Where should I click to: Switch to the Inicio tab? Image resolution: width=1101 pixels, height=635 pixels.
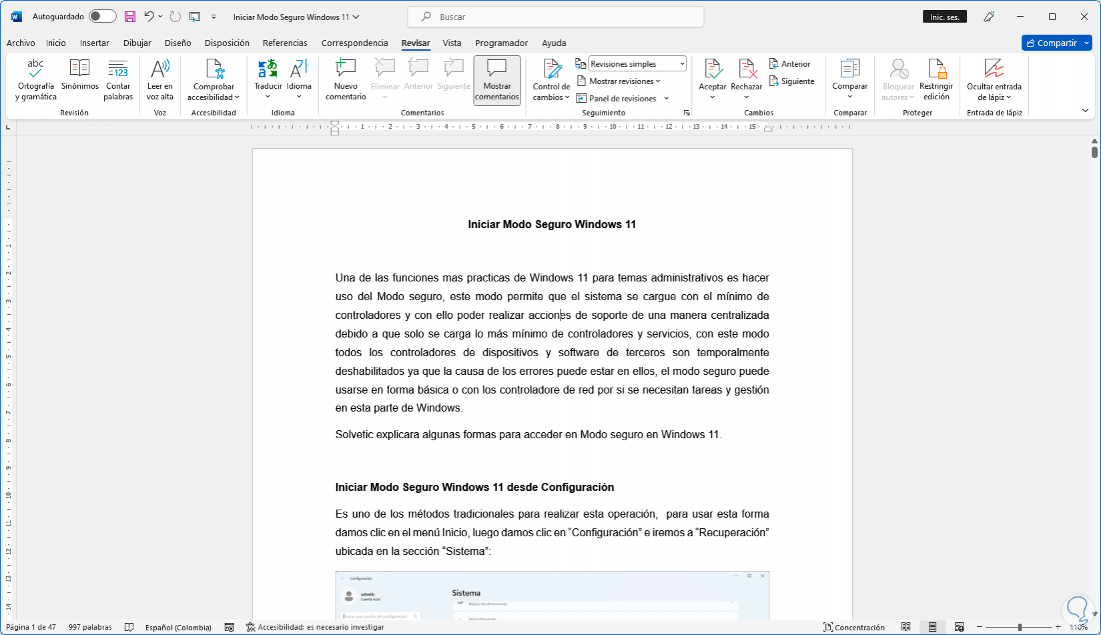pyautogui.click(x=56, y=43)
